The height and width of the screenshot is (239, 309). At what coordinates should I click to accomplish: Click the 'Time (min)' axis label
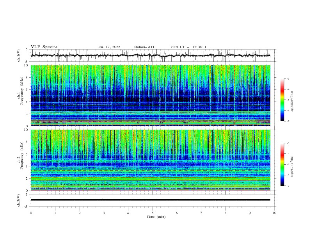tap(156, 217)
